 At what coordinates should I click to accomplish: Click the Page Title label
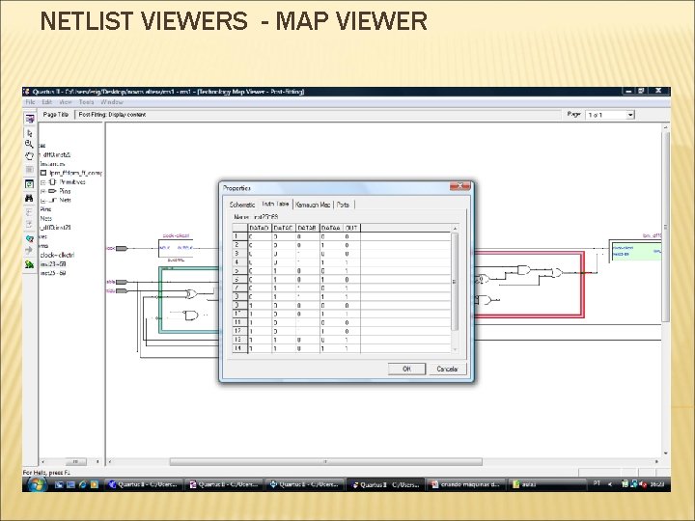click(x=55, y=115)
